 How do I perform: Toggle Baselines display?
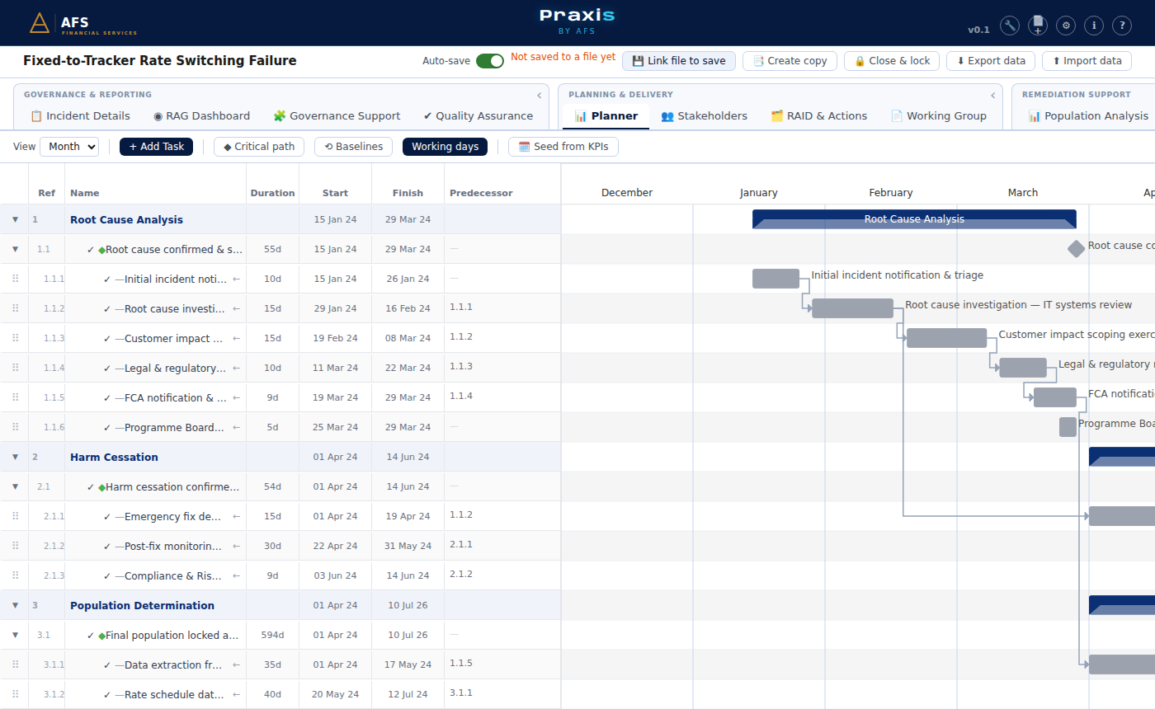pyautogui.click(x=353, y=147)
